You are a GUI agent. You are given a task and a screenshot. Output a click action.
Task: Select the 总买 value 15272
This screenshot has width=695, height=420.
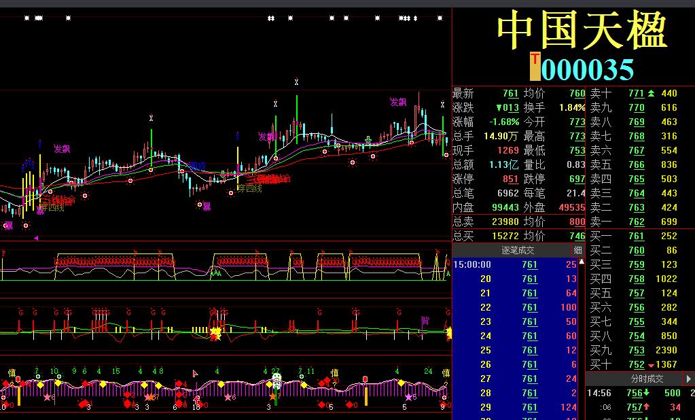[x=505, y=236]
